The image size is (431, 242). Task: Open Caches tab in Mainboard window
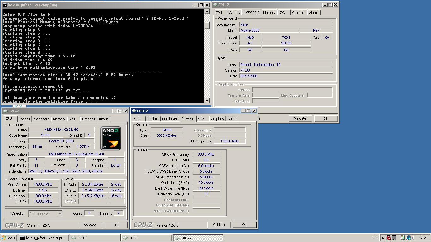(x=234, y=13)
